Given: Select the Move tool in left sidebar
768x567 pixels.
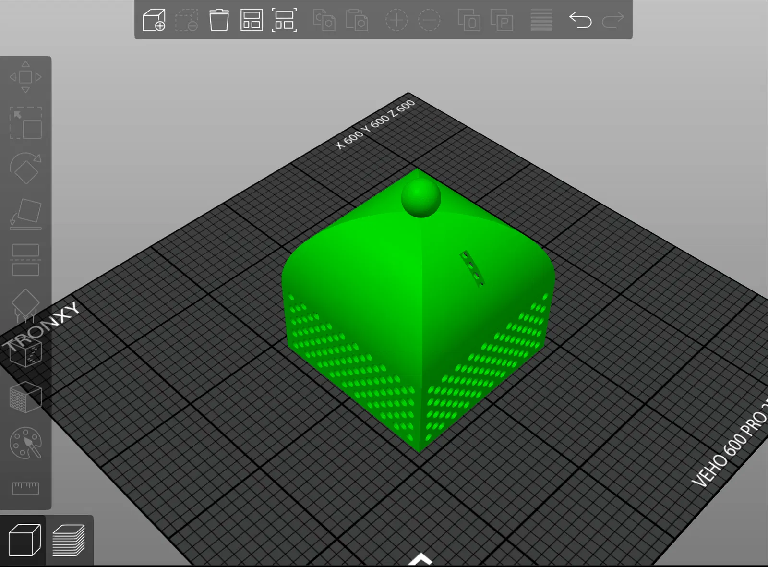Looking at the screenshot, I should click(x=25, y=77).
